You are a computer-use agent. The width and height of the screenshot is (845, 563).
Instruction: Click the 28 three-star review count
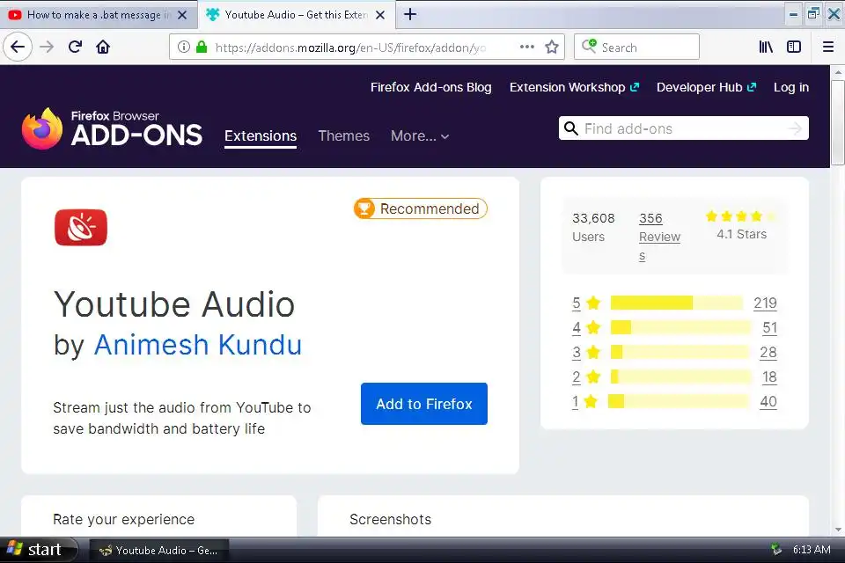click(768, 353)
